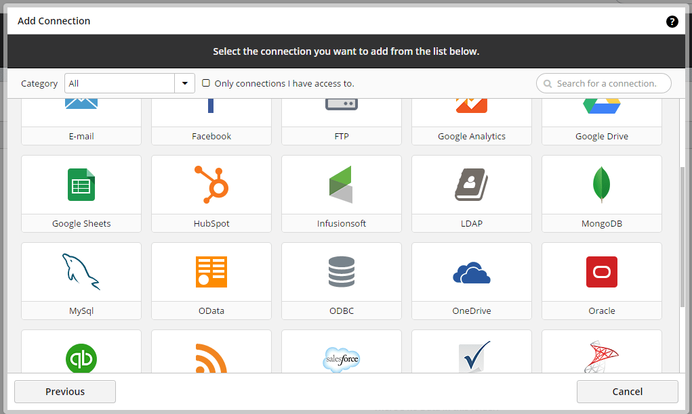Select the green QuickBooks icon

pos(81,359)
